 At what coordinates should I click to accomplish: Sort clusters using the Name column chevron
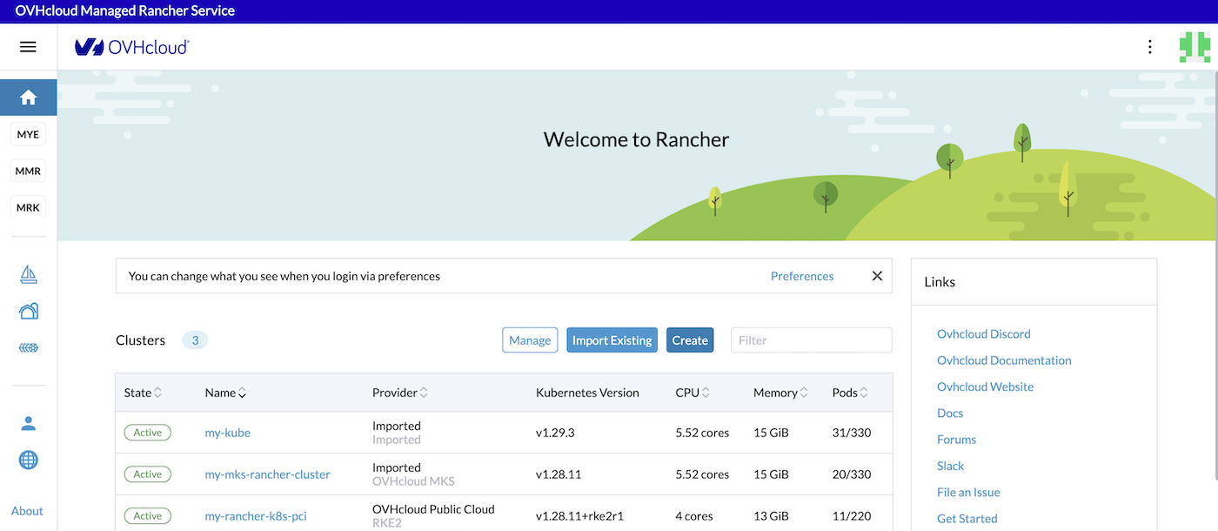[243, 392]
